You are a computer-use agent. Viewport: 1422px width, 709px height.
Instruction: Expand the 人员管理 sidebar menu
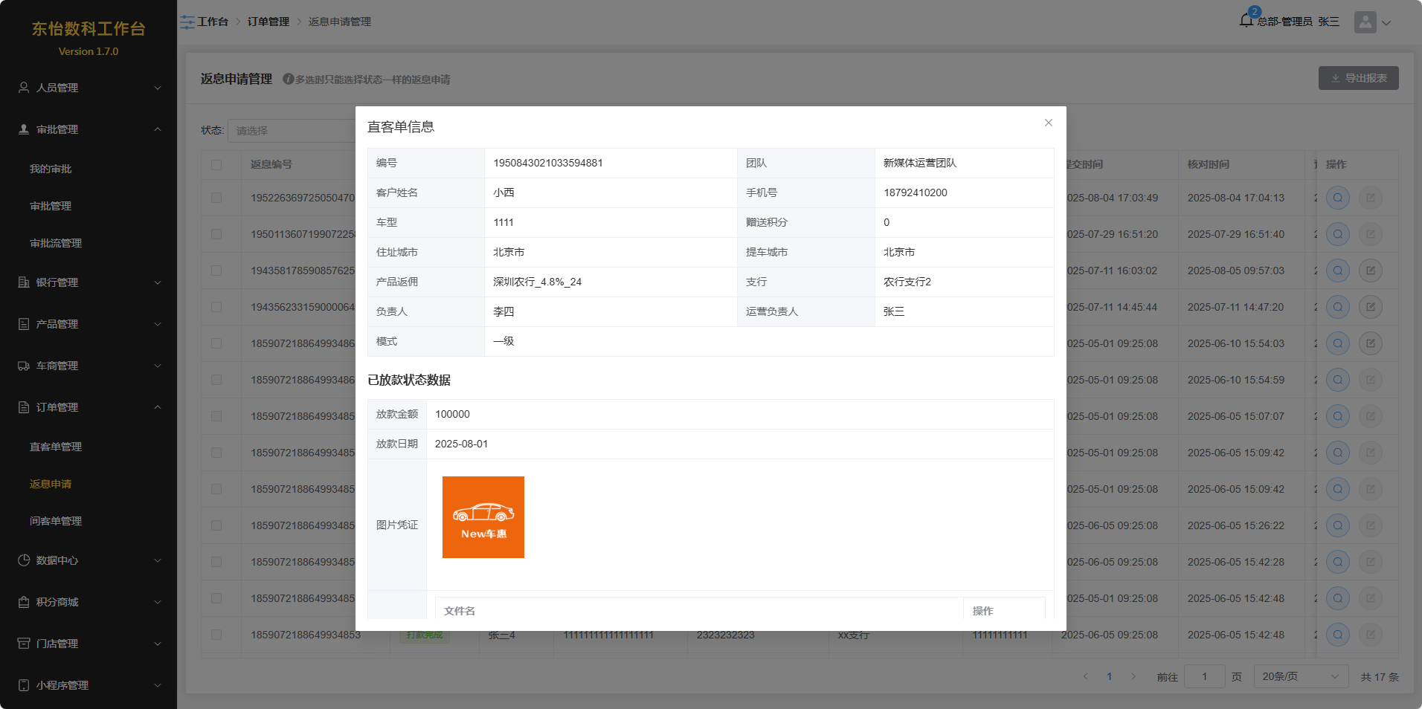click(89, 88)
